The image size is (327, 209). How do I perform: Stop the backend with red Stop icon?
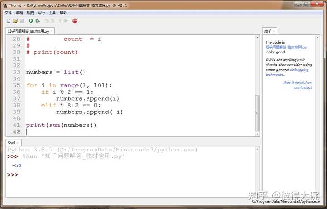coord(74,21)
